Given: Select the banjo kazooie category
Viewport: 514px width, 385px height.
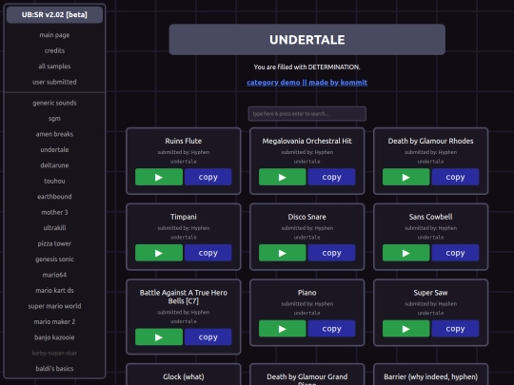Looking at the screenshot, I should [54, 337].
